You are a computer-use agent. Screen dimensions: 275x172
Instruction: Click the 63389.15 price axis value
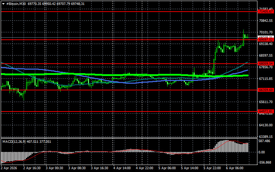(x=266, y=136)
